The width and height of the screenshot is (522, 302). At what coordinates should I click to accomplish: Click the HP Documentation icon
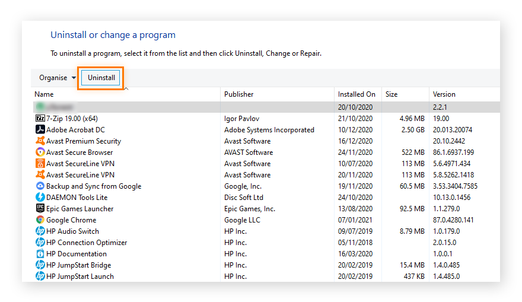pyautogui.click(x=40, y=254)
